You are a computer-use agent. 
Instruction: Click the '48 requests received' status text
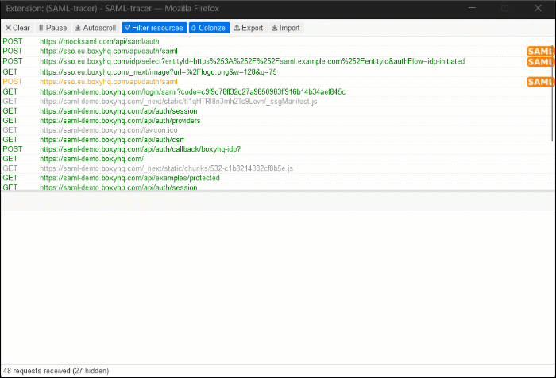[x=56, y=371]
